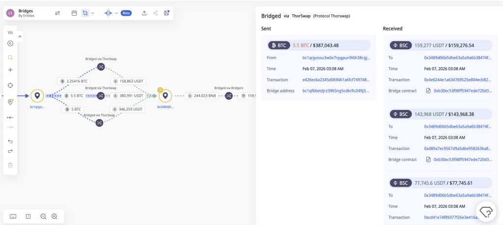The image size is (503, 225).
Task: Click the Bridgers bridge shuffle node
Action: pos(228,96)
